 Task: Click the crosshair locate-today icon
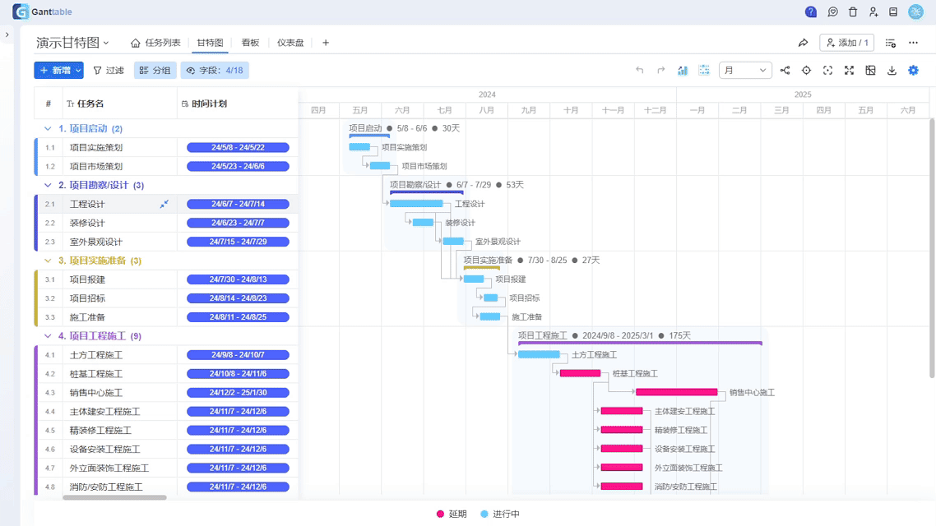point(806,71)
